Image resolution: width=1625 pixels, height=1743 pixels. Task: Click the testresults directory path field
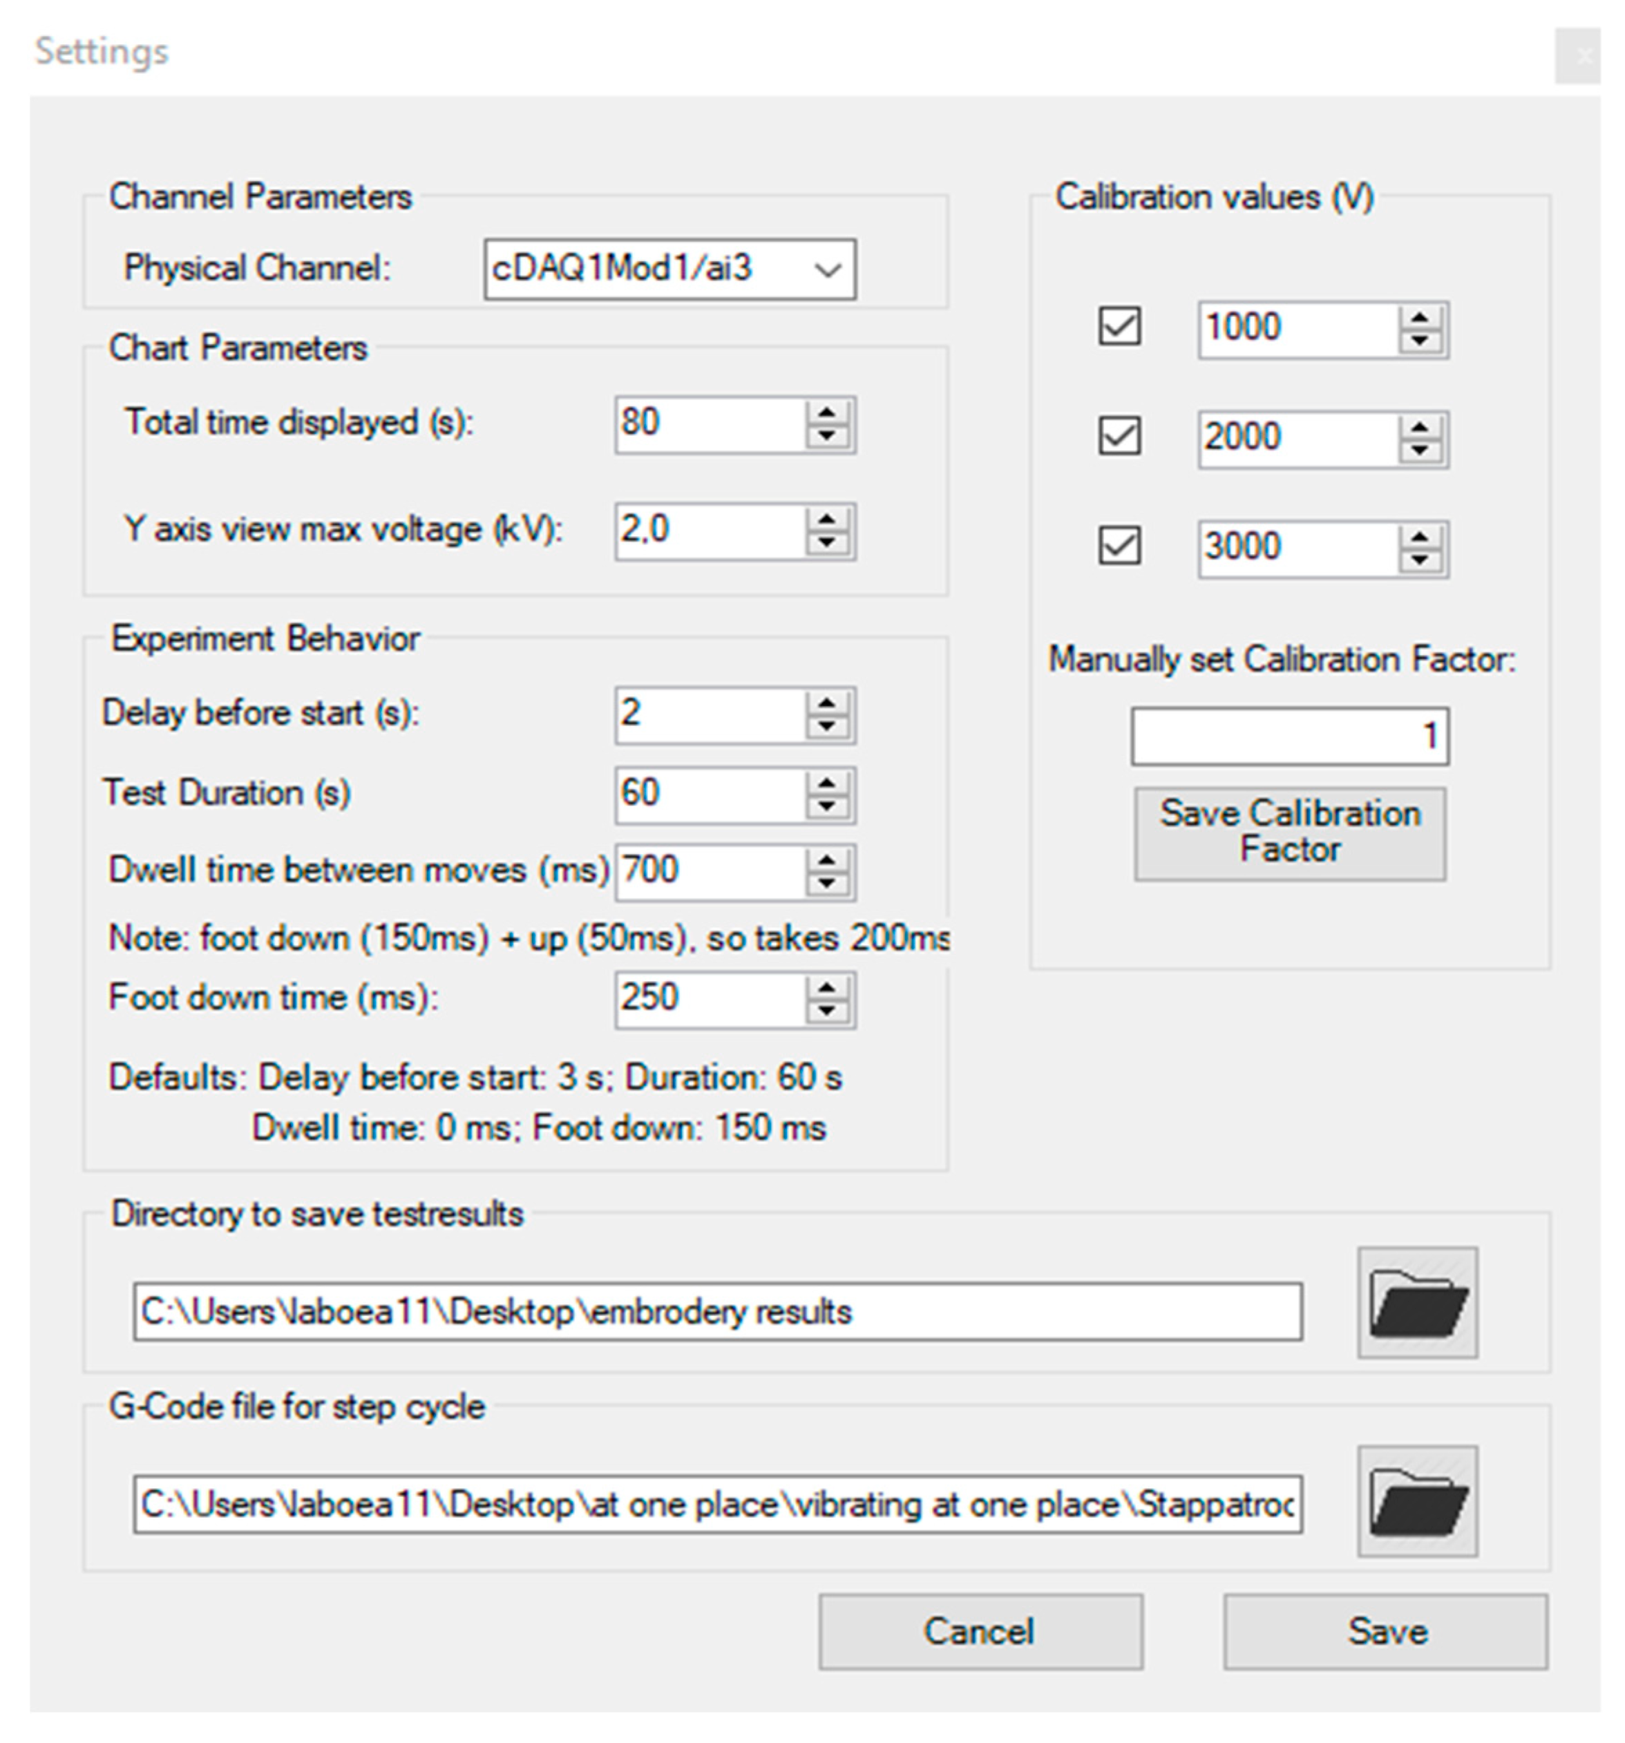pyautogui.click(x=716, y=1311)
